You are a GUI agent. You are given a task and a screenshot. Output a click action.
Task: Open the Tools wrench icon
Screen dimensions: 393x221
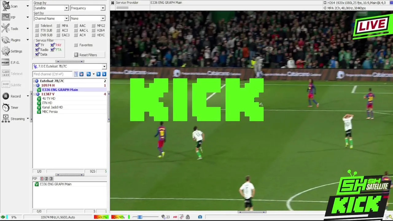click(x=6, y=29)
